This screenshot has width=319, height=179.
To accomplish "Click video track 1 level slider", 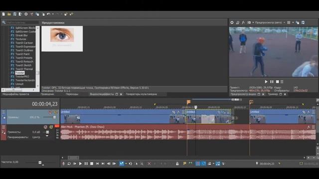I will pos(54,117).
